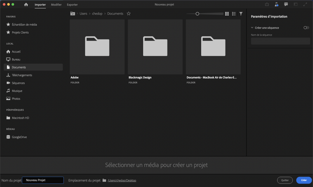Open the Modifier tab

point(56,5)
